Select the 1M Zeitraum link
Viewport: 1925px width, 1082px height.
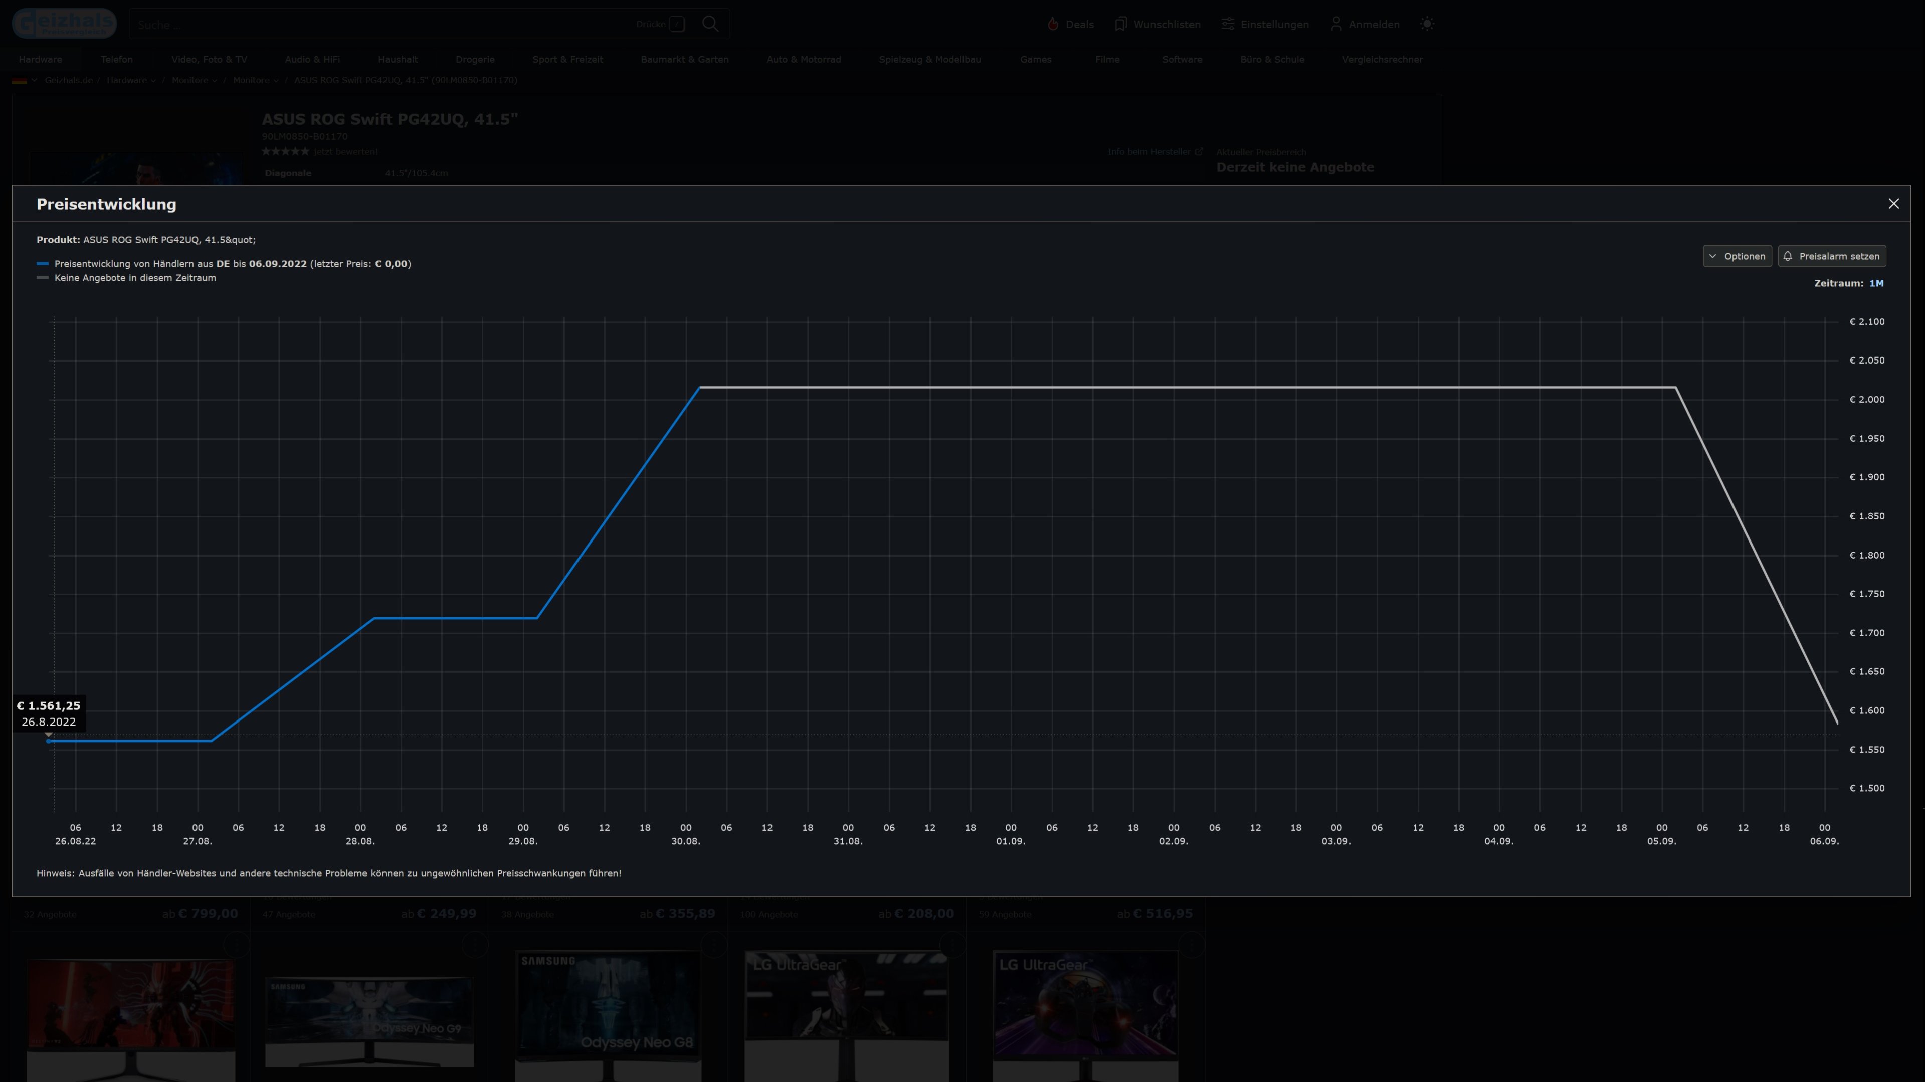(x=1876, y=283)
